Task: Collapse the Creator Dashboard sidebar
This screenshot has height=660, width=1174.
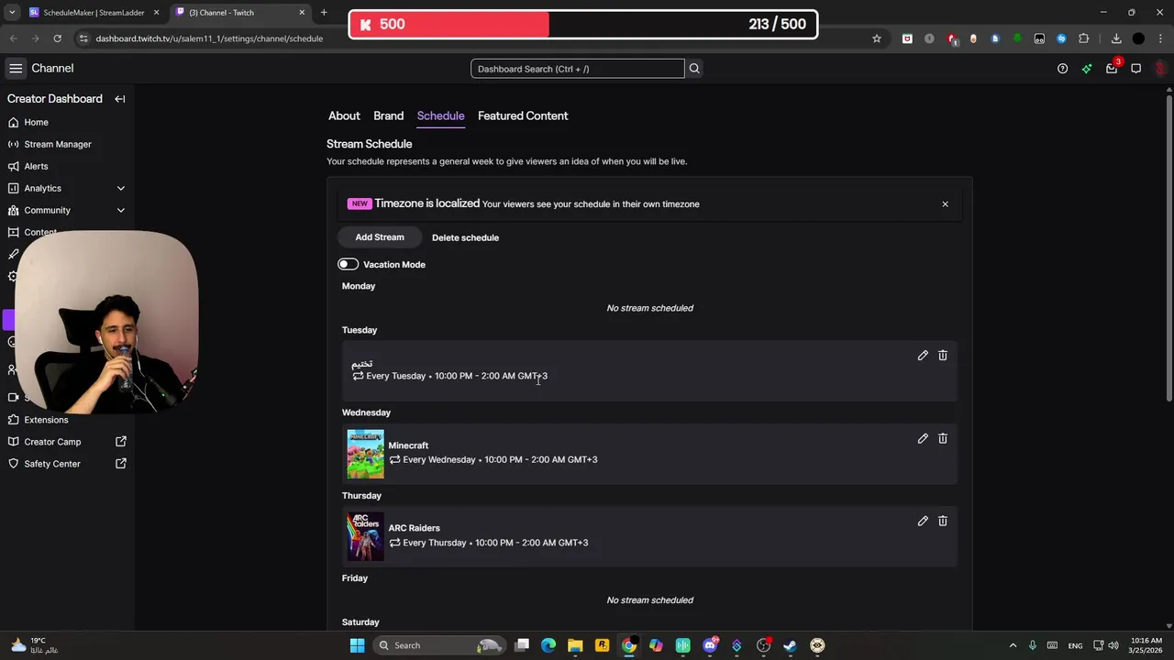Action: 119,99
